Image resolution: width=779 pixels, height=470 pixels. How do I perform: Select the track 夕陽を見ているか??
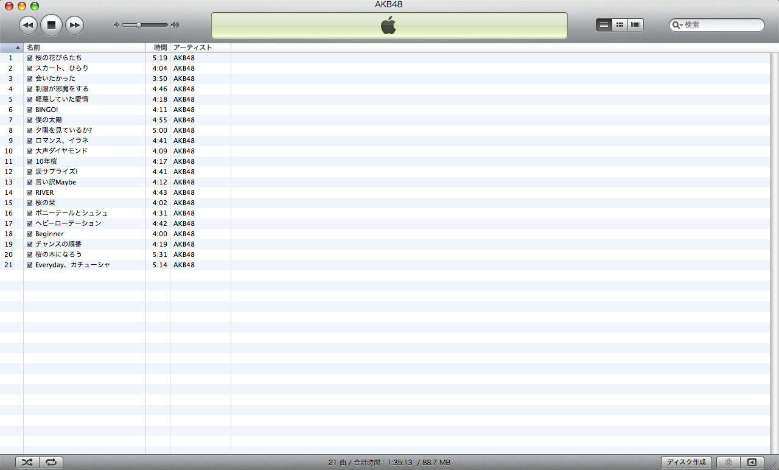pos(63,130)
